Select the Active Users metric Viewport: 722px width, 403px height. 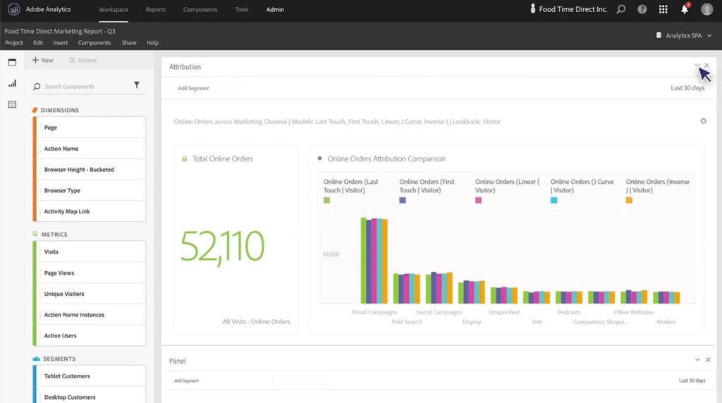pyautogui.click(x=90, y=335)
